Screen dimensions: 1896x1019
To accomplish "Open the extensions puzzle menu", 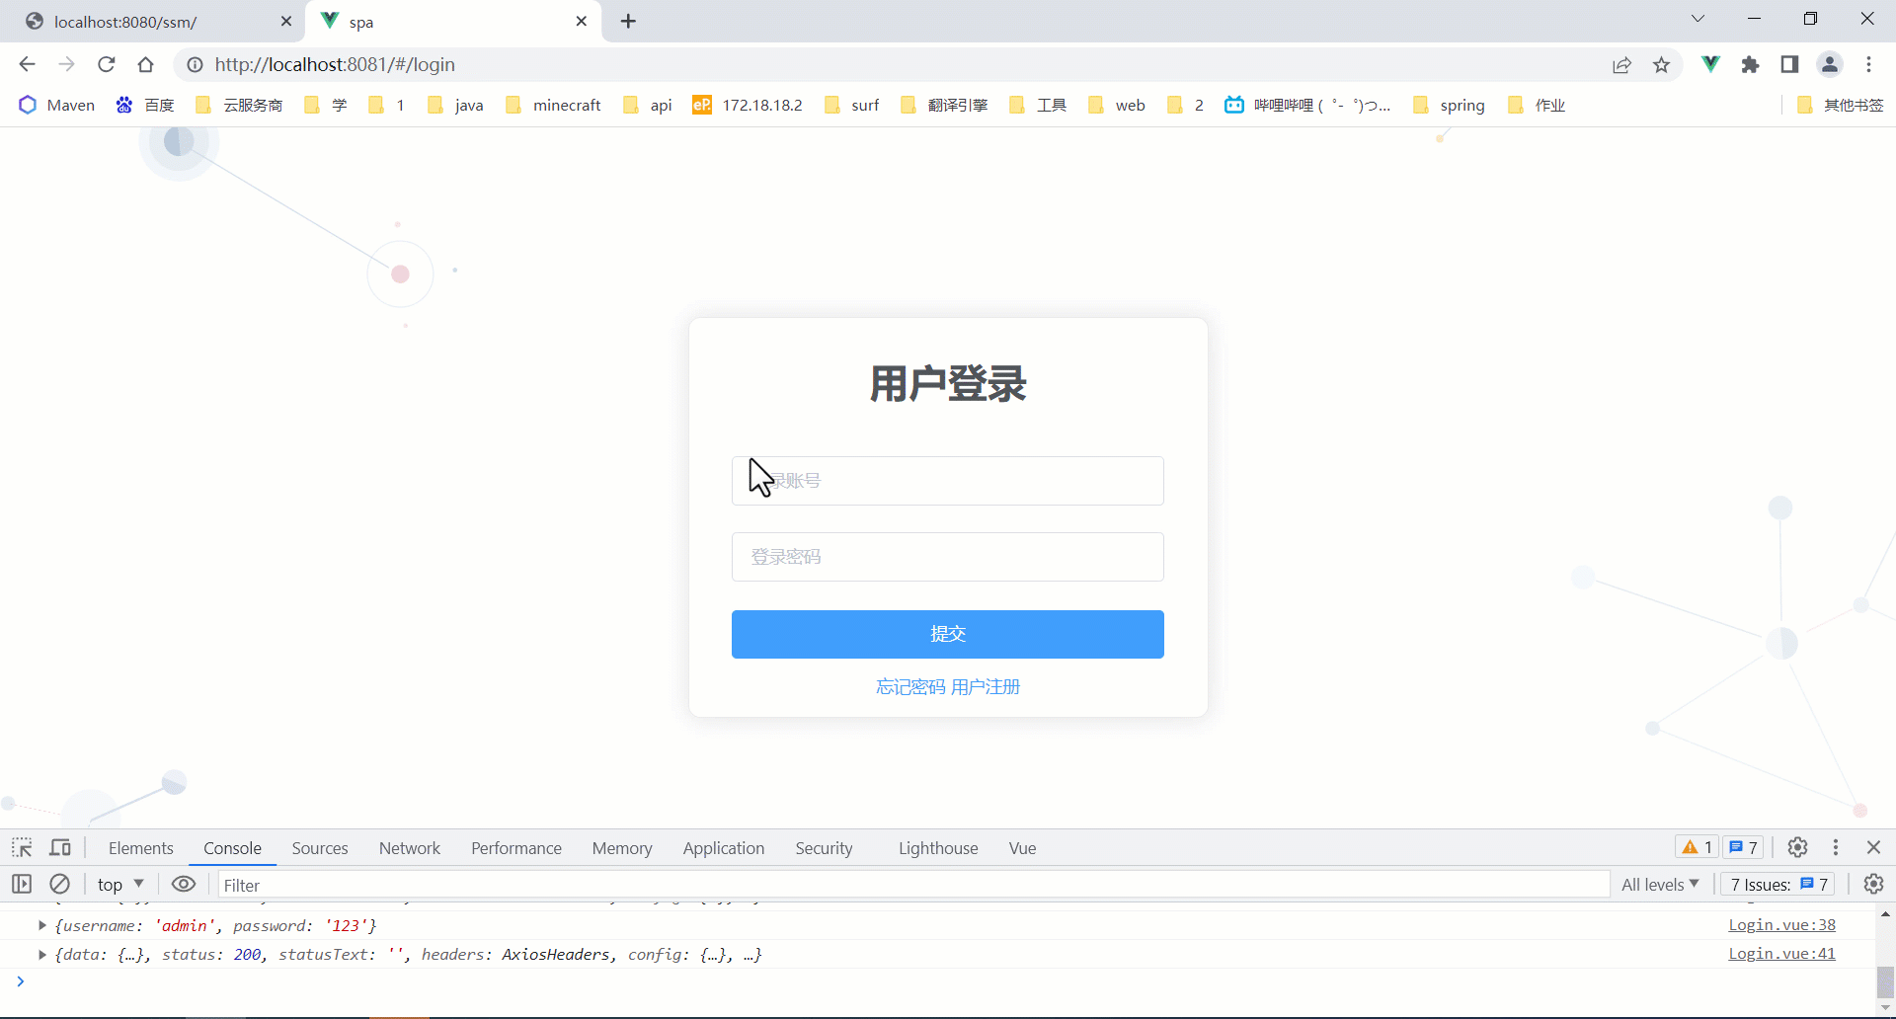I will pos(1750,64).
